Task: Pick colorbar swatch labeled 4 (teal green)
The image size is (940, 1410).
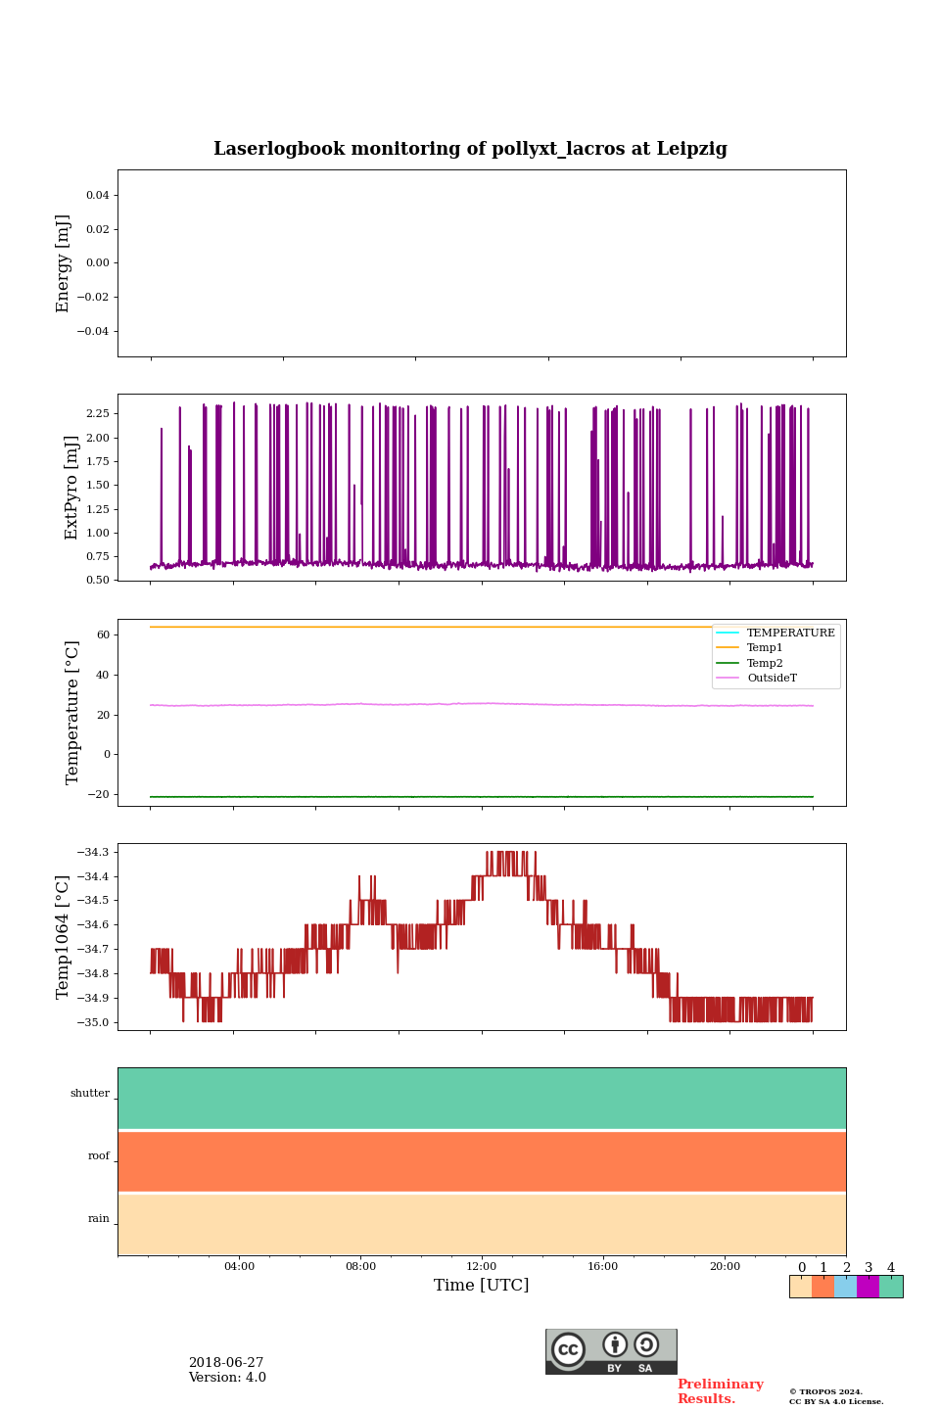Action: pyautogui.click(x=891, y=1287)
